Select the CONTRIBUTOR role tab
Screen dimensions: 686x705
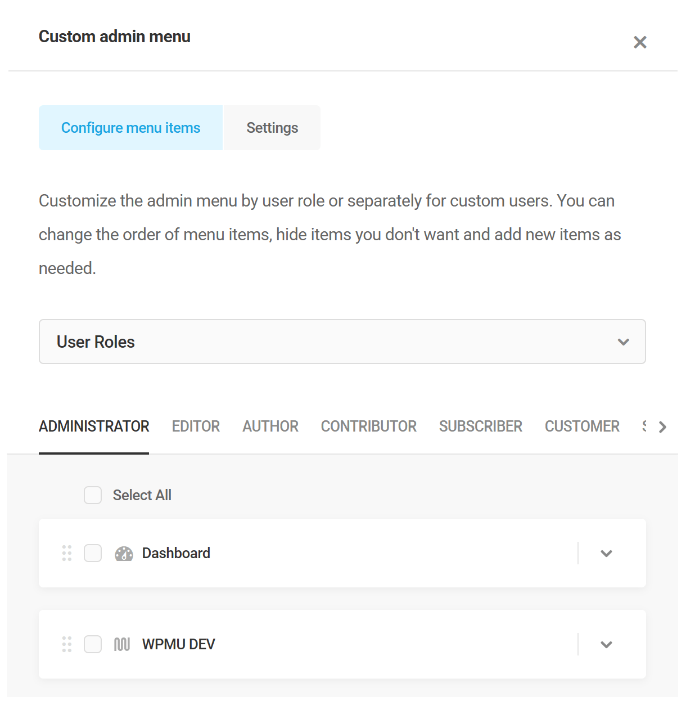coord(368,426)
